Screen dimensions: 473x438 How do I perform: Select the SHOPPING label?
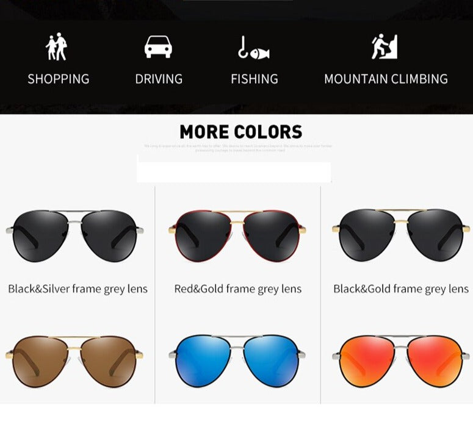[59, 79]
